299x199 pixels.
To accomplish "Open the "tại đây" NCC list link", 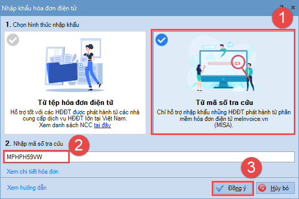I will [102, 125].
